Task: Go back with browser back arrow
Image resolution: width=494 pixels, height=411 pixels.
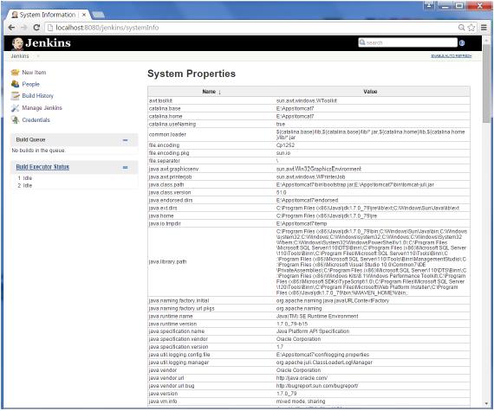Action: (11, 28)
